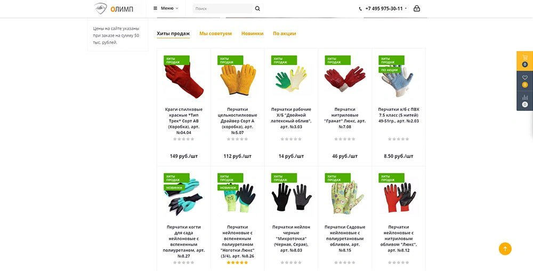The height and width of the screenshot is (271, 533).
Task: Open Перчатки нитриловые Гранат Люкс link
Action: click(x=345, y=118)
